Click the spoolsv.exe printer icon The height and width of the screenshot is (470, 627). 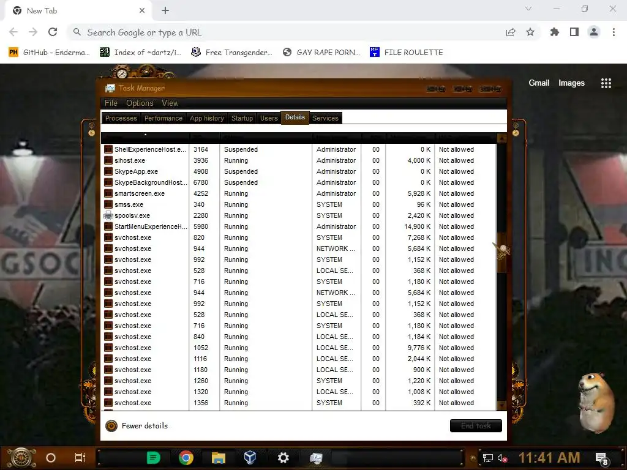tap(108, 216)
